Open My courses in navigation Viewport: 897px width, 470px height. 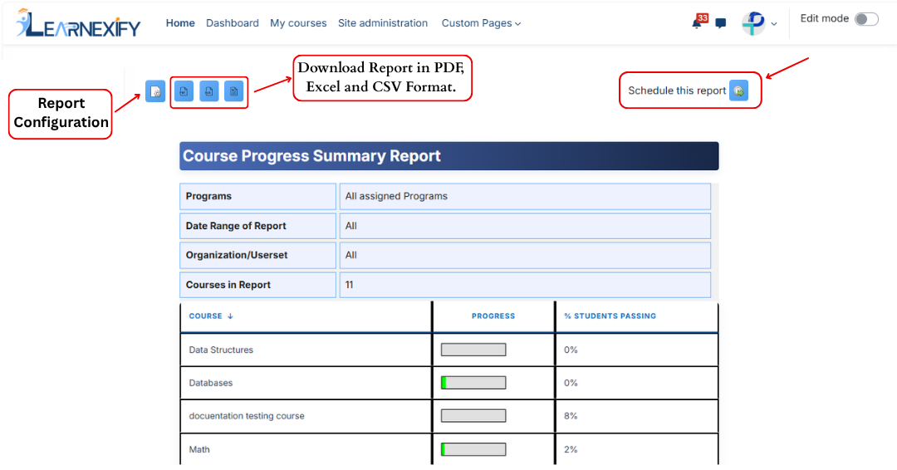(x=298, y=23)
